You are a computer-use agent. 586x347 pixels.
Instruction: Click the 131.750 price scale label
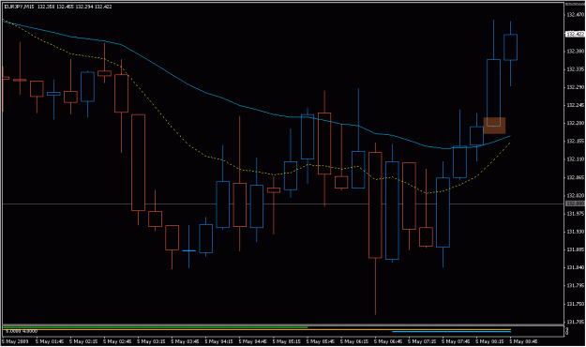point(576,304)
